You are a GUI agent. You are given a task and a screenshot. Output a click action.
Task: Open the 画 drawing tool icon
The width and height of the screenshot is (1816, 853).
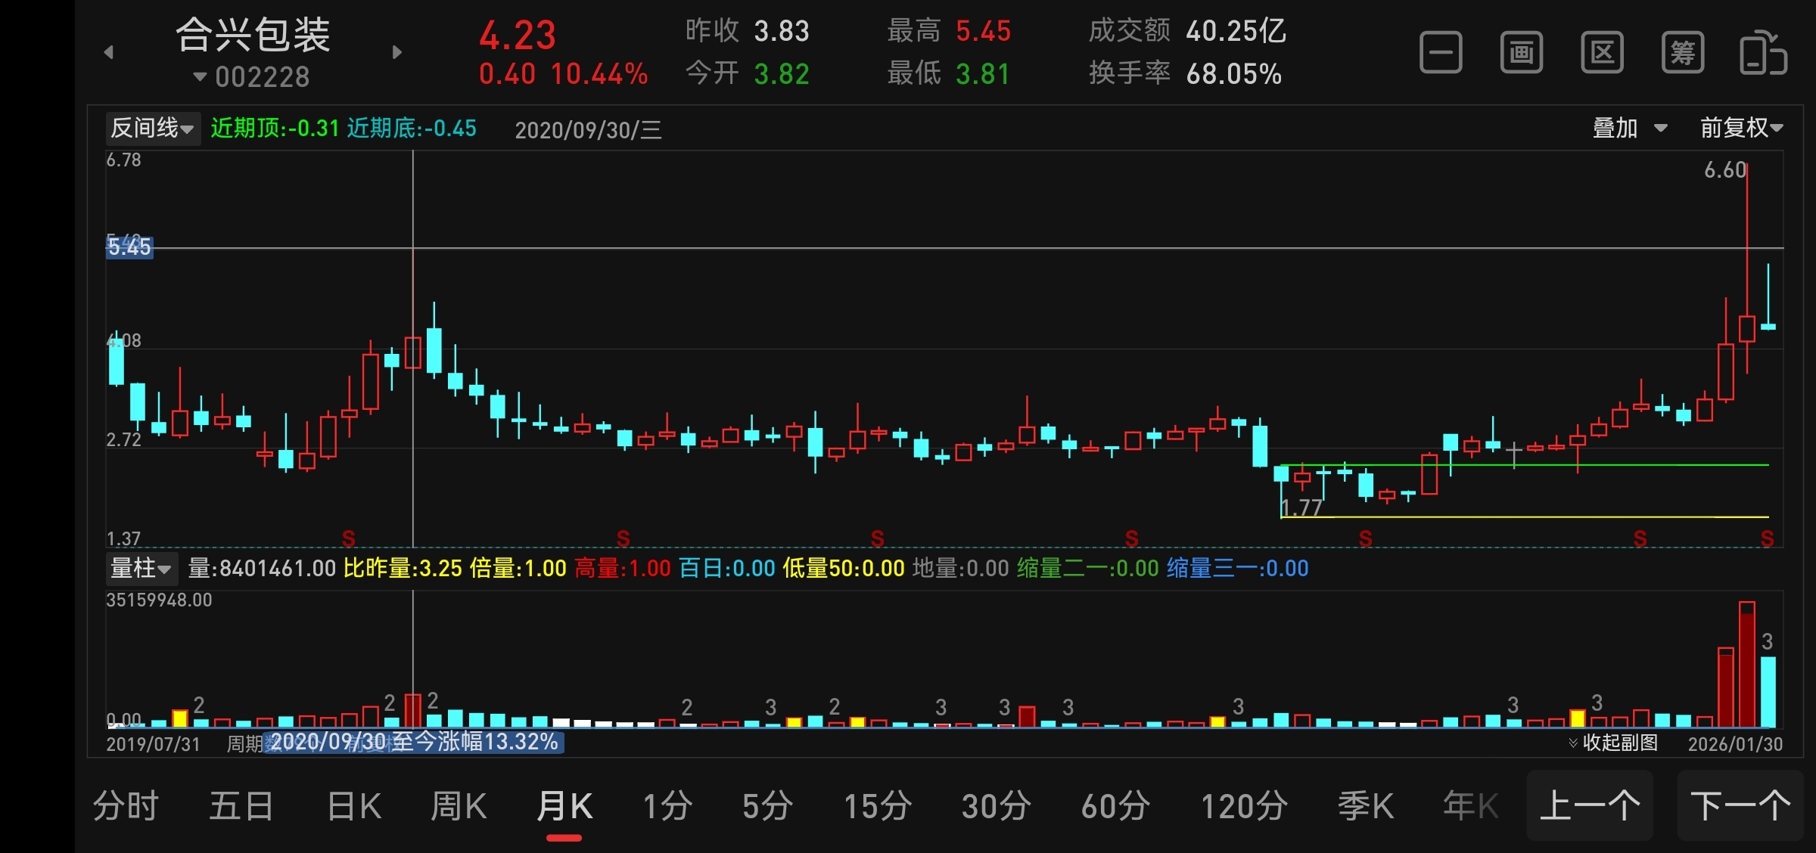[1521, 53]
